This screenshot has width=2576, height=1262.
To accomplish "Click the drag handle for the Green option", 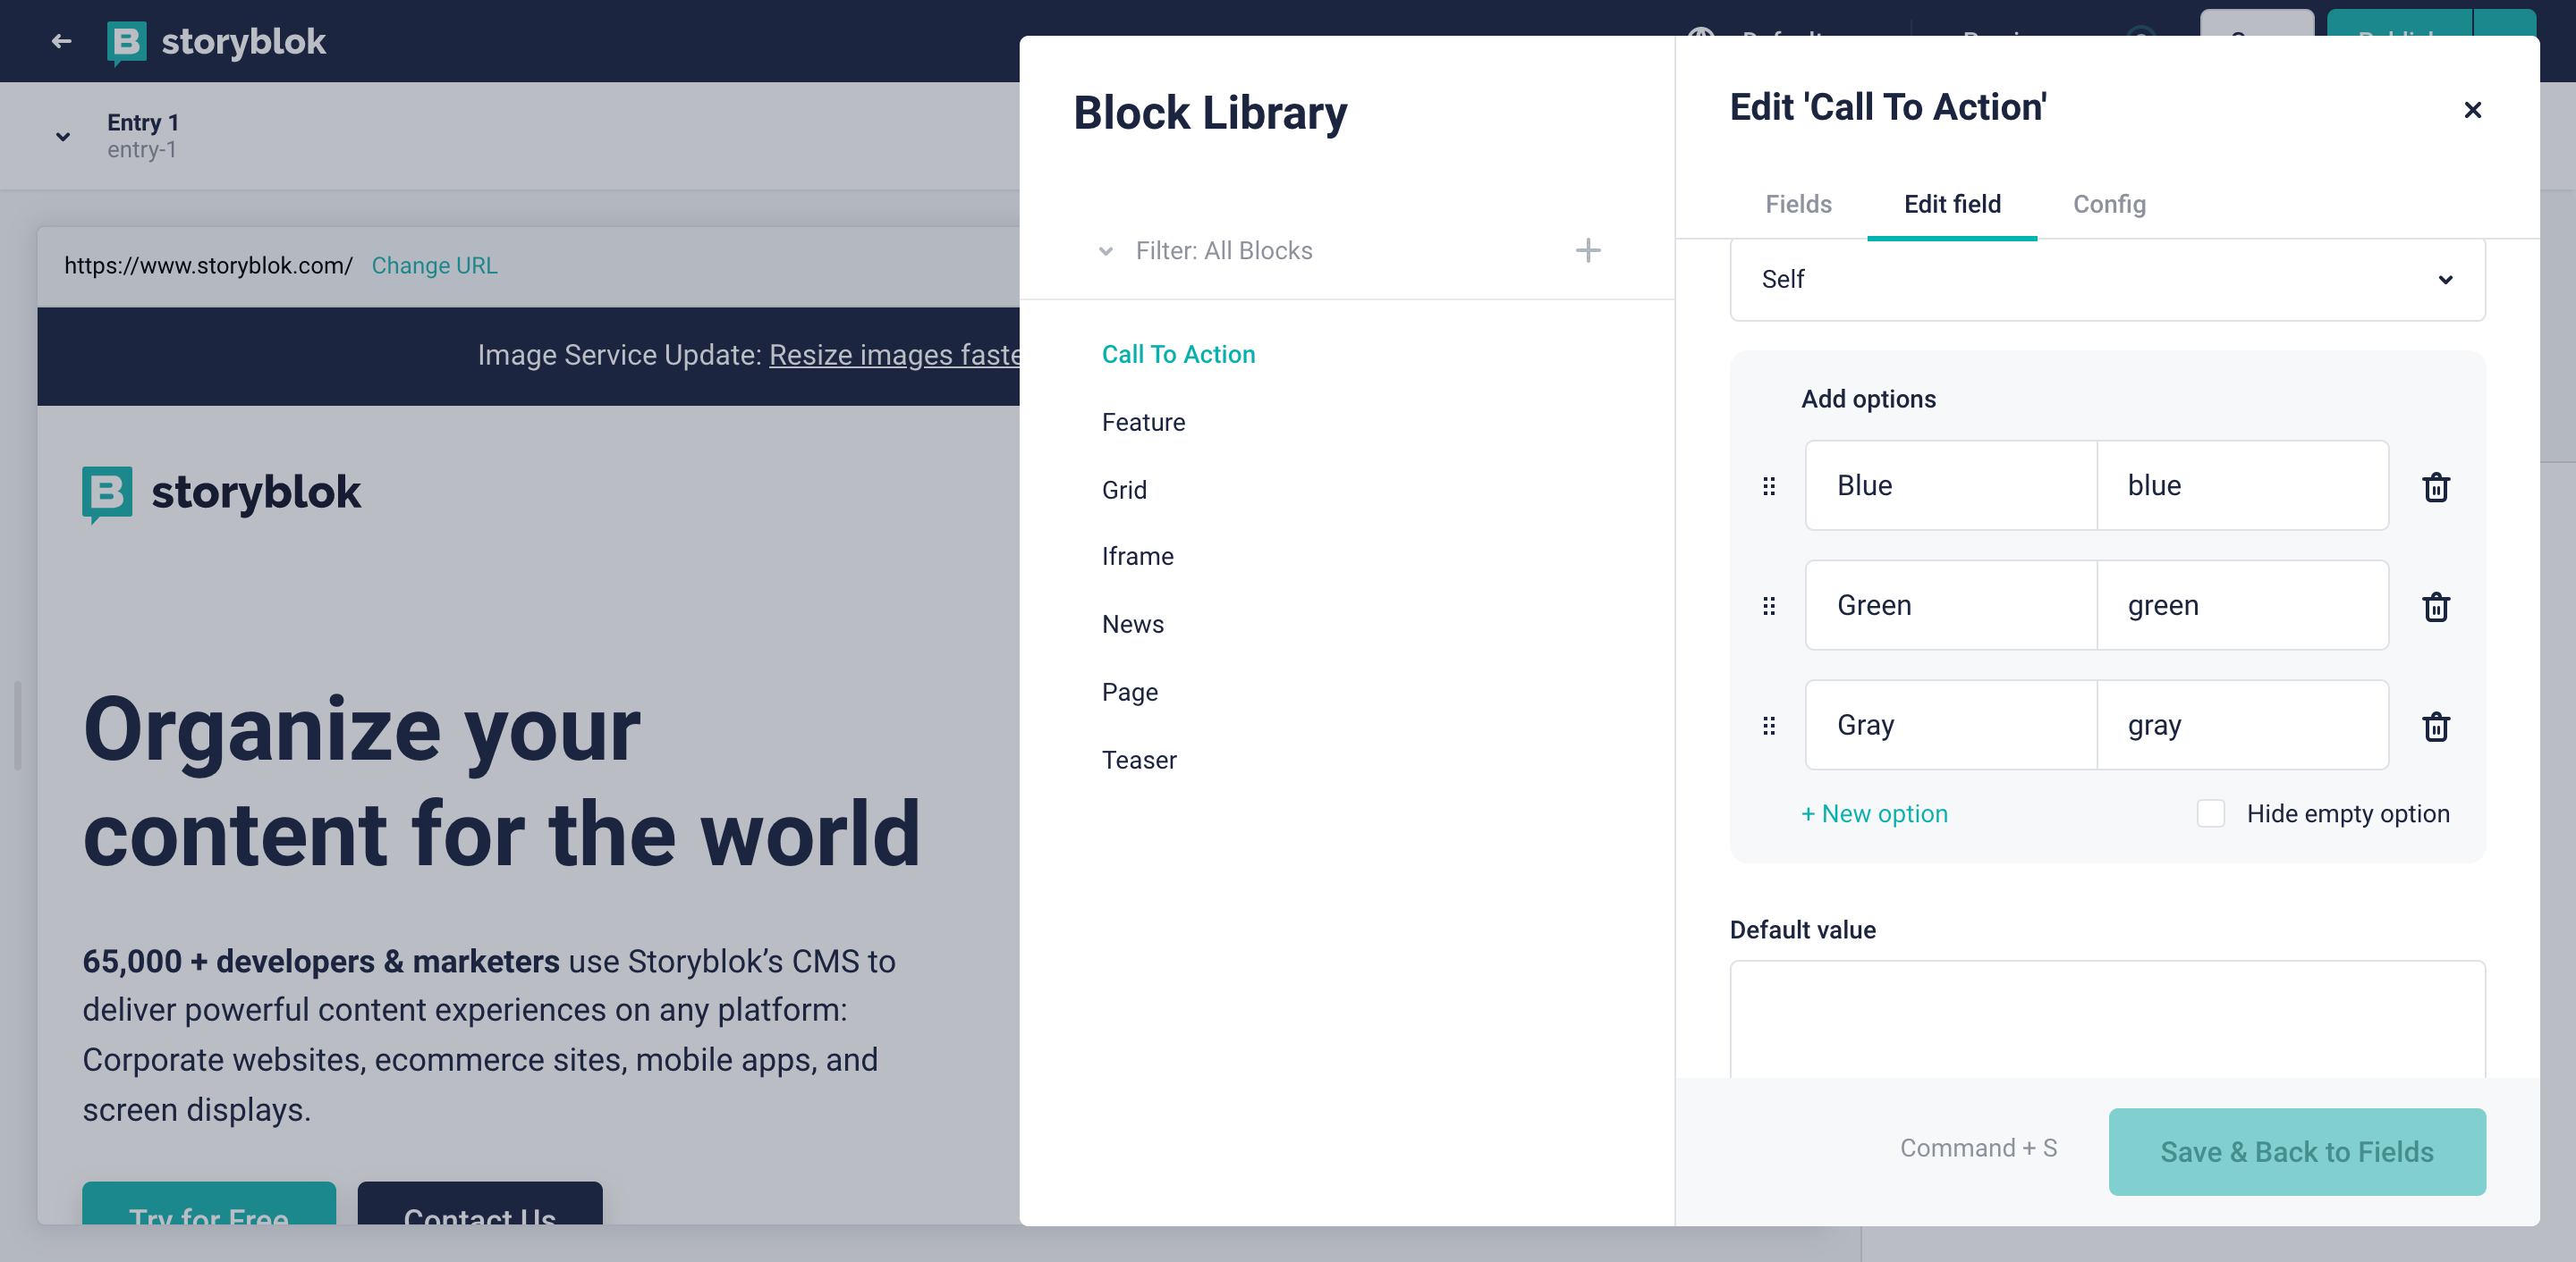I will [x=1768, y=605].
